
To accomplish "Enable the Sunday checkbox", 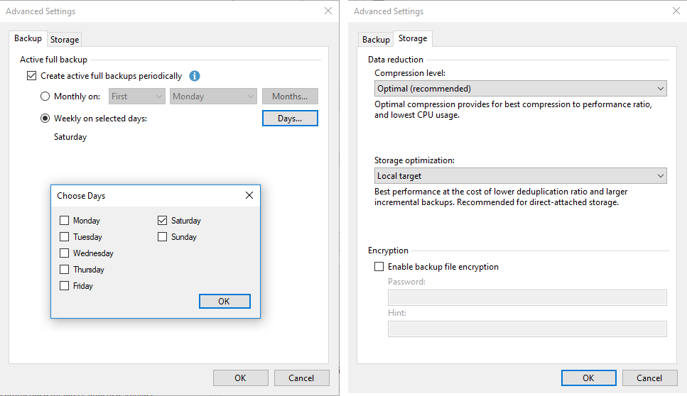I will tap(163, 237).
